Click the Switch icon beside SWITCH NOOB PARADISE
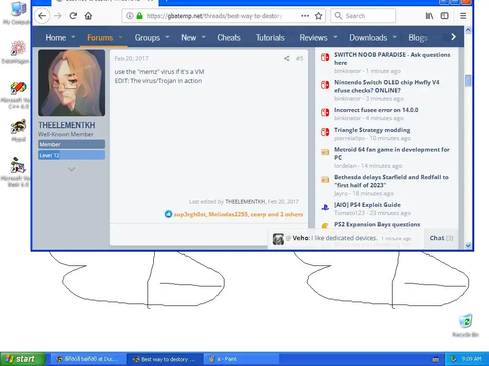 (x=325, y=57)
